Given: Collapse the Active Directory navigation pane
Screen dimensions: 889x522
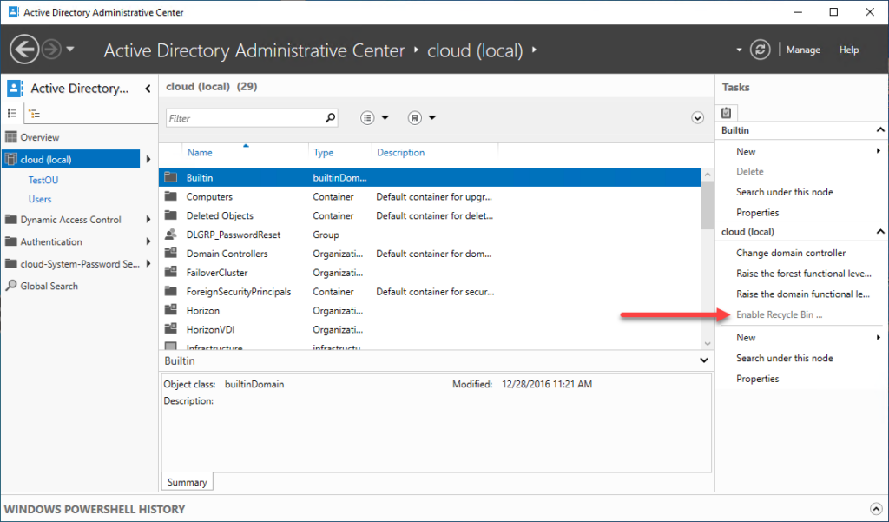Looking at the screenshot, I should tap(148, 89).
